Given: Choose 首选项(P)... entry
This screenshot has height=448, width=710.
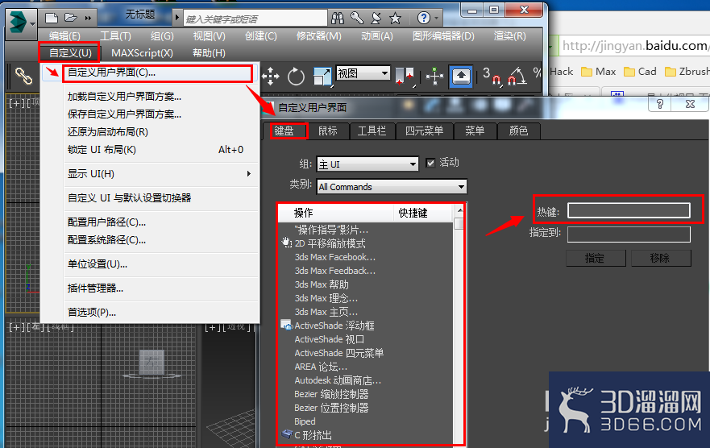Looking at the screenshot, I should tap(151, 313).
